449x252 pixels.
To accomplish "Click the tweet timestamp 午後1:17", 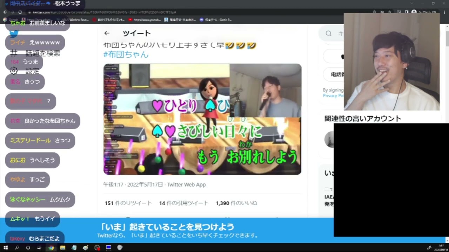I will tap(113, 184).
